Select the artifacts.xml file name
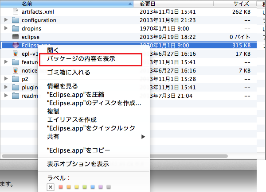 pos(38,12)
